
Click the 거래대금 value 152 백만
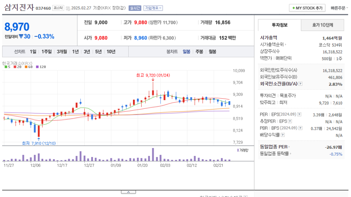(227, 38)
